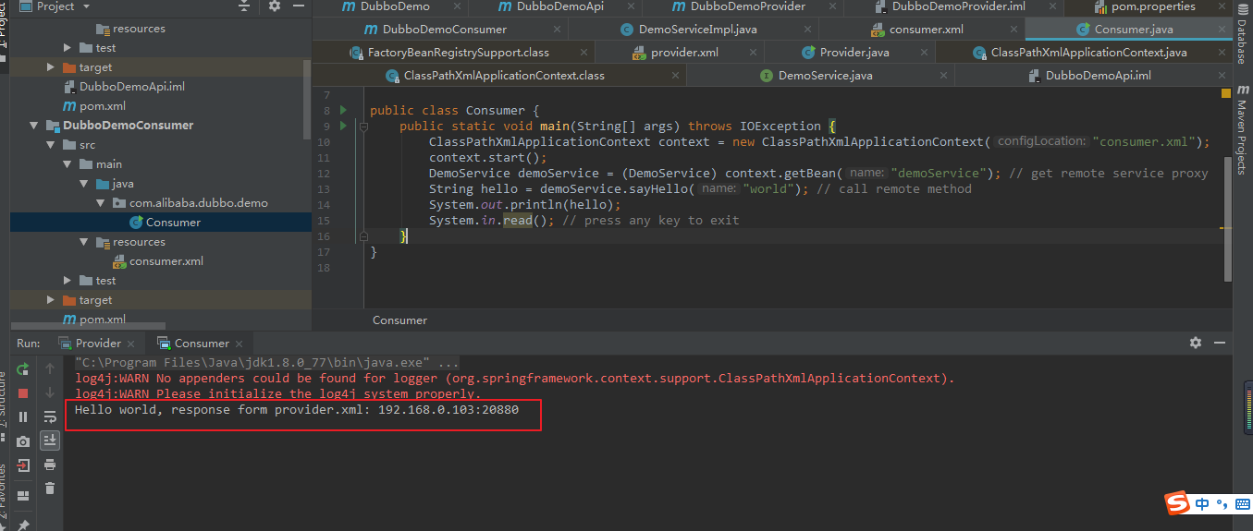Viewport: 1253px width, 531px height.
Task: Pin the Run tab
Action: tap(23, 524)
